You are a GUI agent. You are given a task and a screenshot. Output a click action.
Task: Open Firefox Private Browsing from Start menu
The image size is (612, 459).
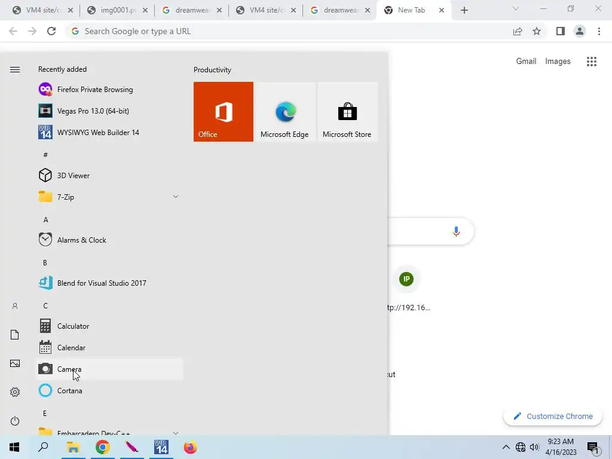109,90
